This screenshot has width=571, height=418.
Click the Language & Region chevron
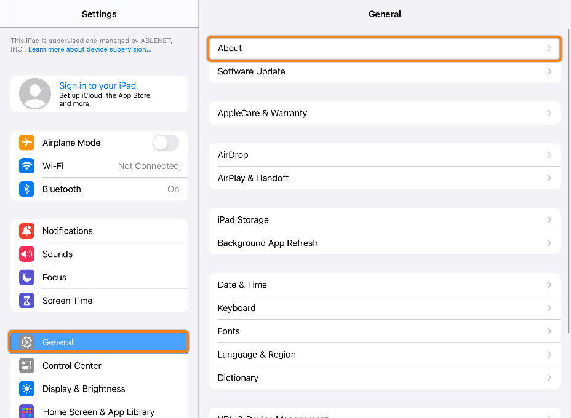tap(549, 355)
